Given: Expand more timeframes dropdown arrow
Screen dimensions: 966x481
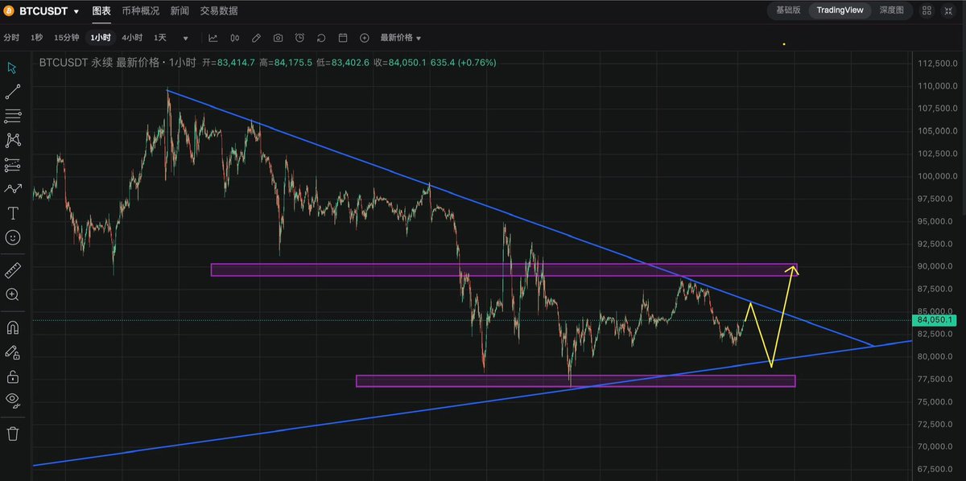Looking at the screenshot, I should click(x=186, y=39).
